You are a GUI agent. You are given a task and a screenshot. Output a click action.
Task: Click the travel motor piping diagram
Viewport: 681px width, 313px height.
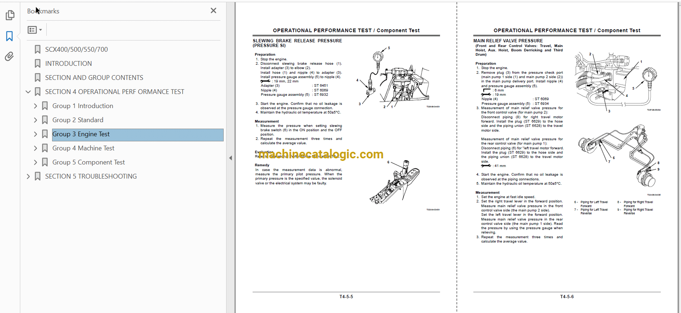[x=619, y=156]
